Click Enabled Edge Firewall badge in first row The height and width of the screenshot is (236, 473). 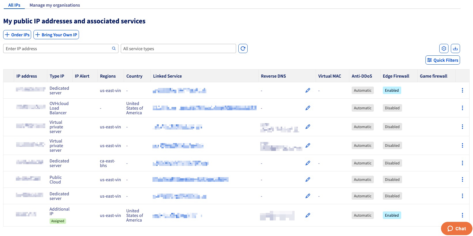(392, 90)
